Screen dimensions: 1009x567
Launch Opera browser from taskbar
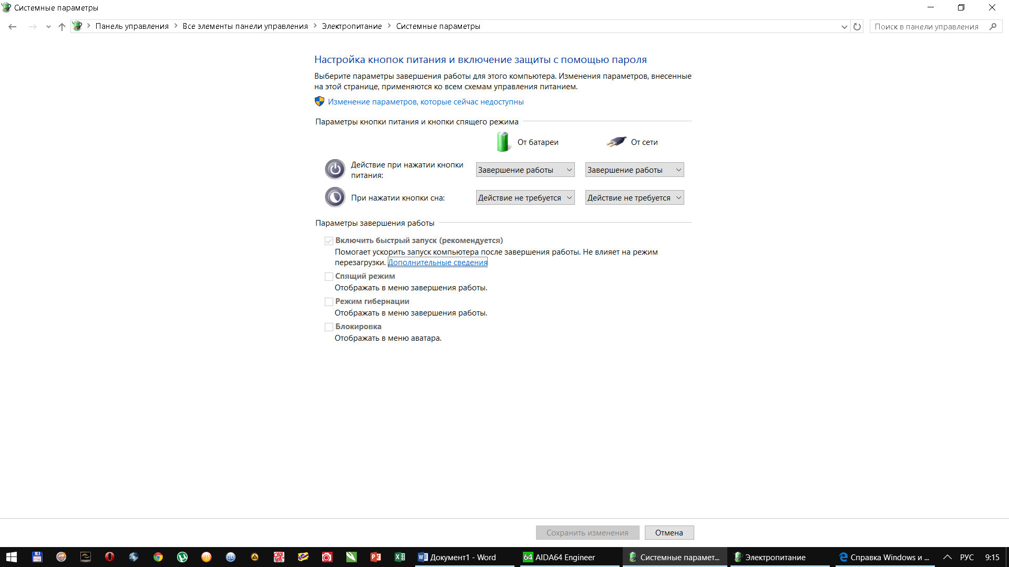tap(109, 557)
